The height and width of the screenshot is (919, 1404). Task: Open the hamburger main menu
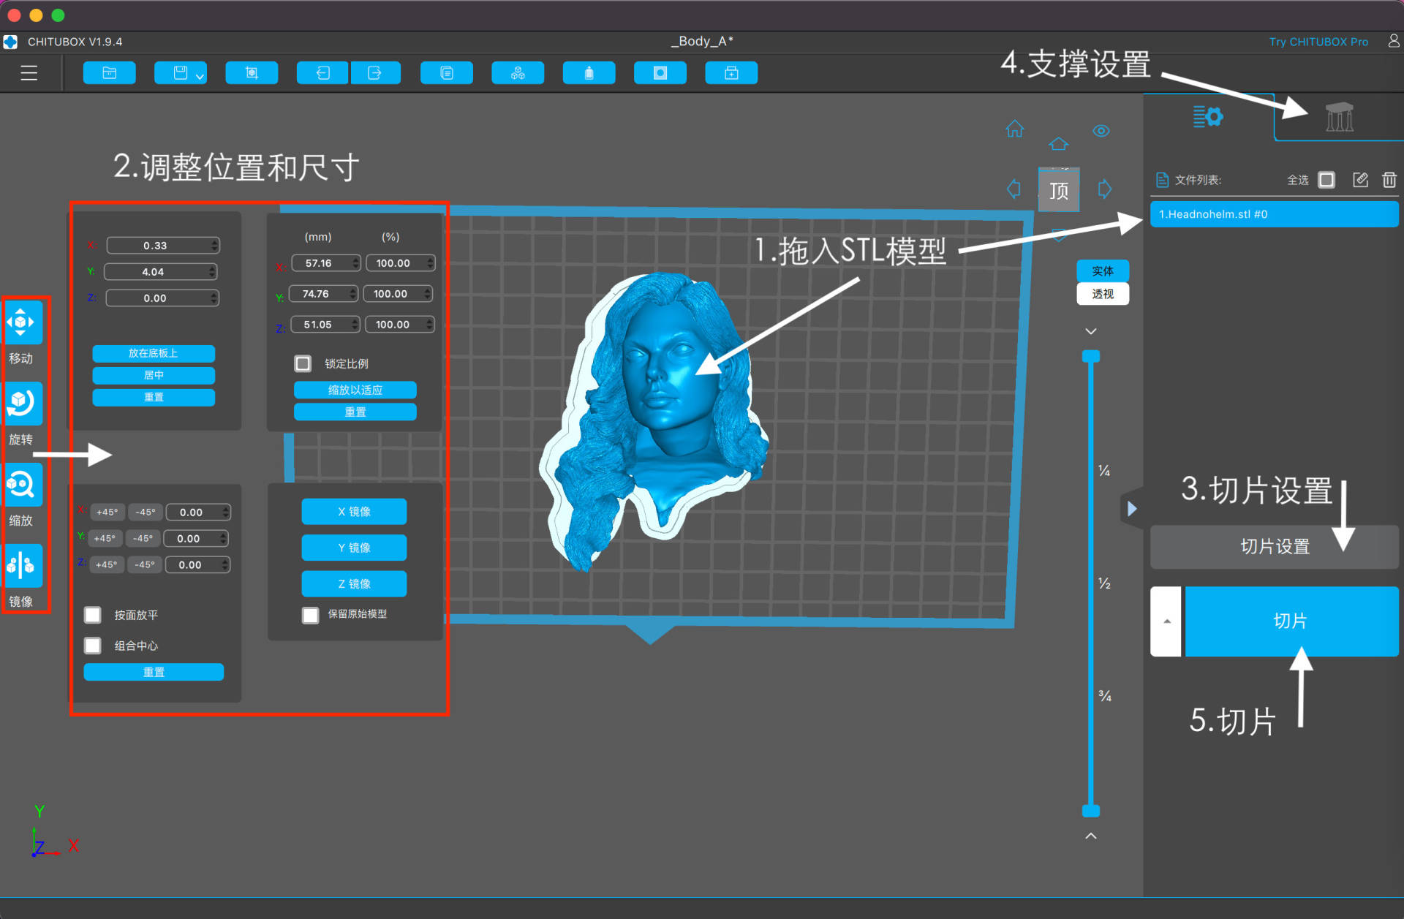(x=29, y=73)
